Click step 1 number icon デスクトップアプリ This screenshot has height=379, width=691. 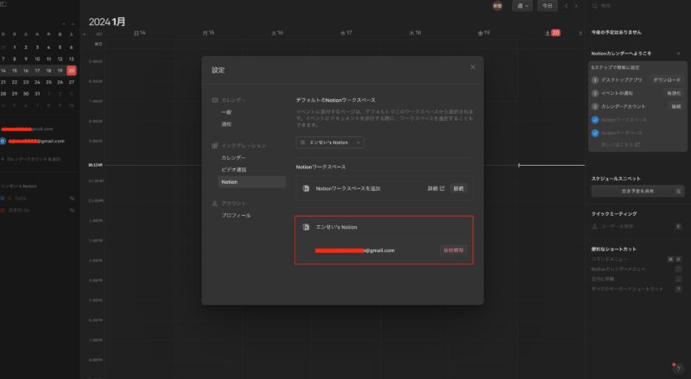pos(595,79)
